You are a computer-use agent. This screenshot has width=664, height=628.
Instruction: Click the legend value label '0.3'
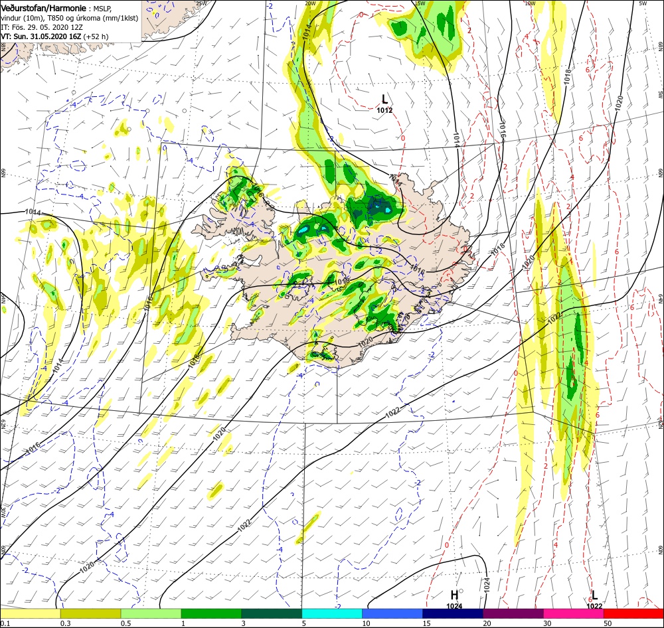coord(66,623)
